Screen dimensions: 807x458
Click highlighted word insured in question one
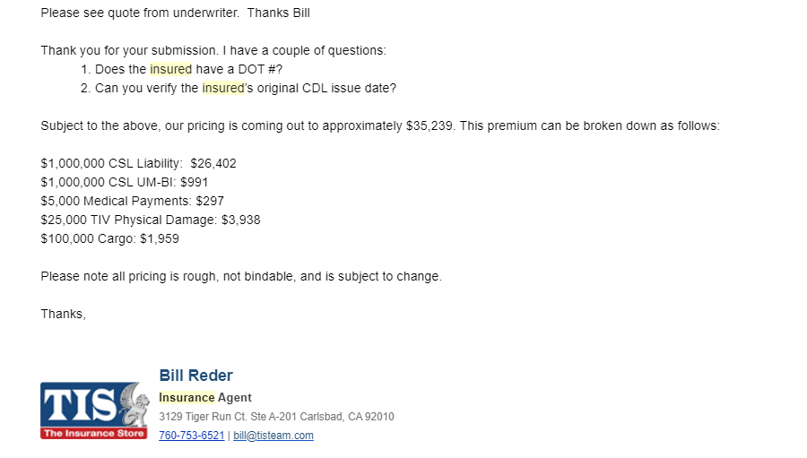pyautogui.click(x=171, y=69)
